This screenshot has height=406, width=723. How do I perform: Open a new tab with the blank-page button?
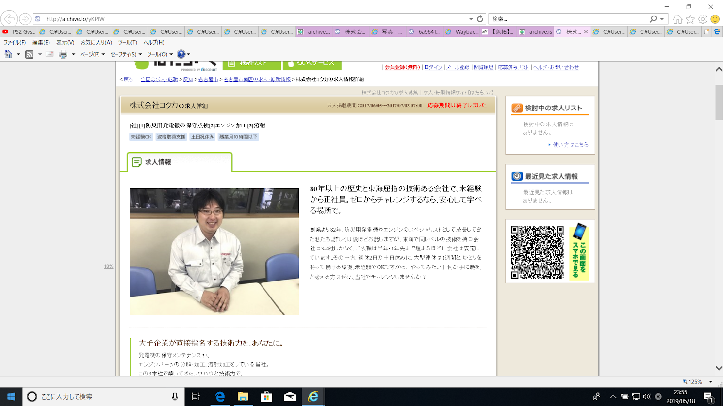[707, 32]
